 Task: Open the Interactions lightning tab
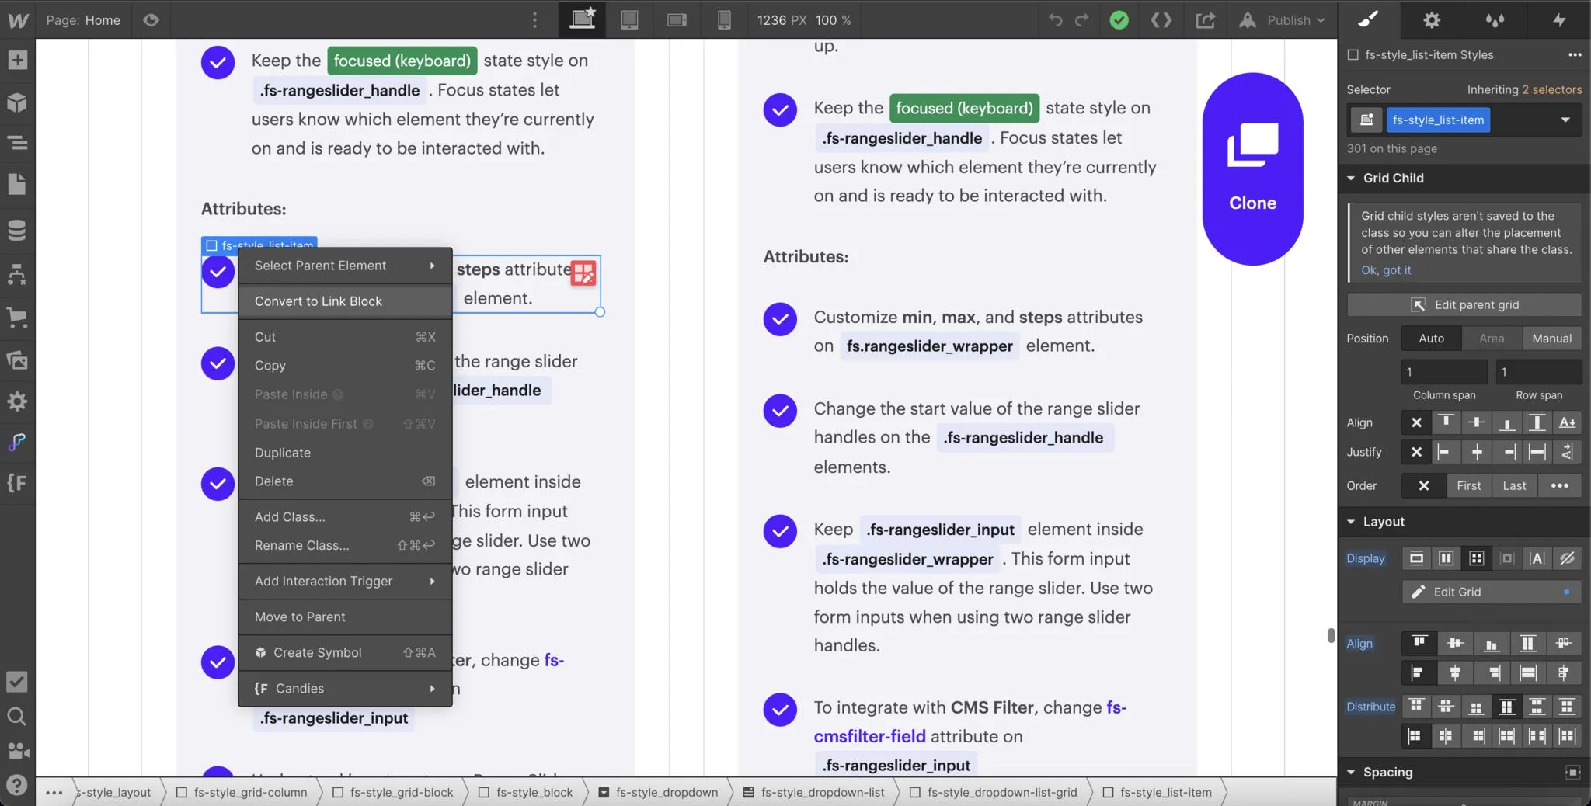[1558, 20]
